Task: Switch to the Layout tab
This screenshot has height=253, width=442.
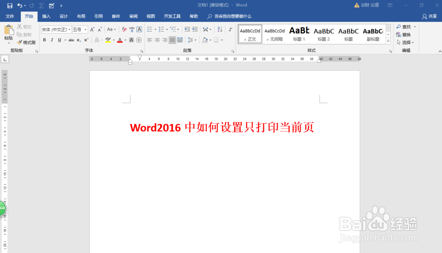Action: (81, 16)
